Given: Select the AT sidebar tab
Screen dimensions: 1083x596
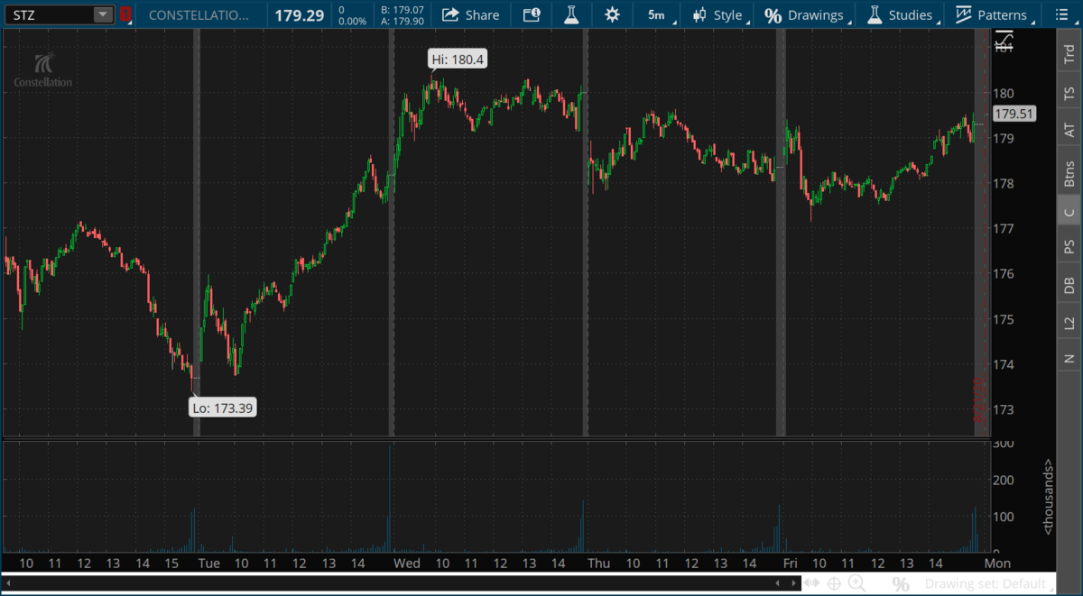Looking at the screenshot, I should tap(1069, 131).
